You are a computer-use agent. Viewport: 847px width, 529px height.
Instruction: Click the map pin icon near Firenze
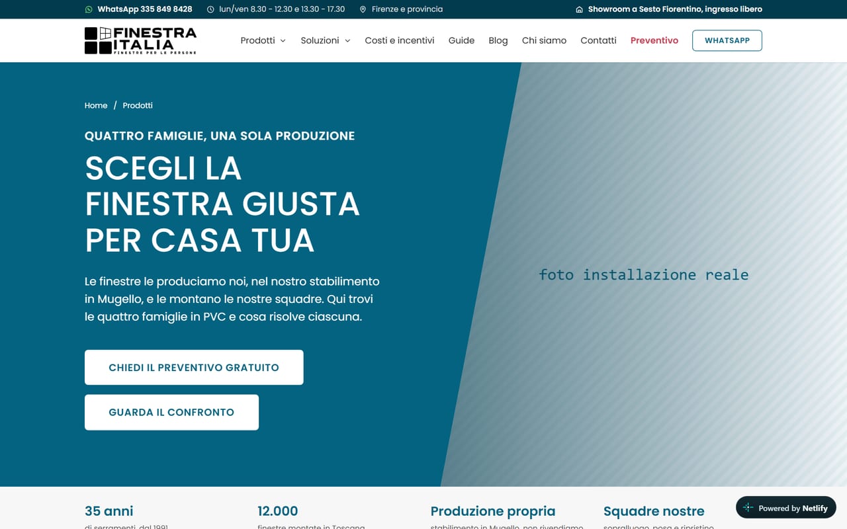(363, 9)
